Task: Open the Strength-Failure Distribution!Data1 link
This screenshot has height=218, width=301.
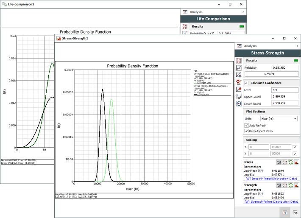Action: click(x=271, y=202)
